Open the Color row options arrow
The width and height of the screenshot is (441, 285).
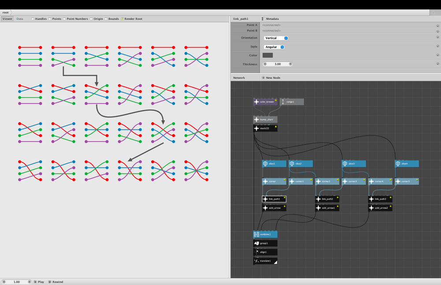[x=437, y=55]
